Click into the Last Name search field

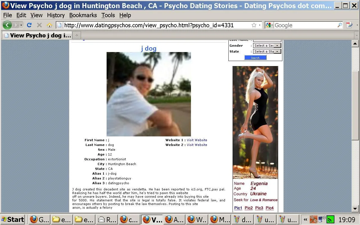coord(267,40)
